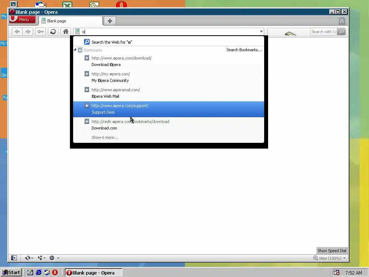
Task: Choose the My Opera Community suggestion
Action: 169,77
